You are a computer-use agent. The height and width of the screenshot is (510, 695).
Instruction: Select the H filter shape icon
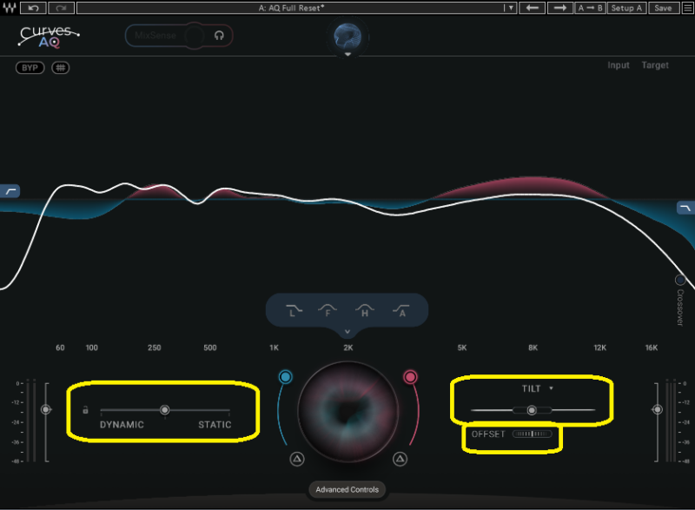pyautogui.click(x=365, y=309)
